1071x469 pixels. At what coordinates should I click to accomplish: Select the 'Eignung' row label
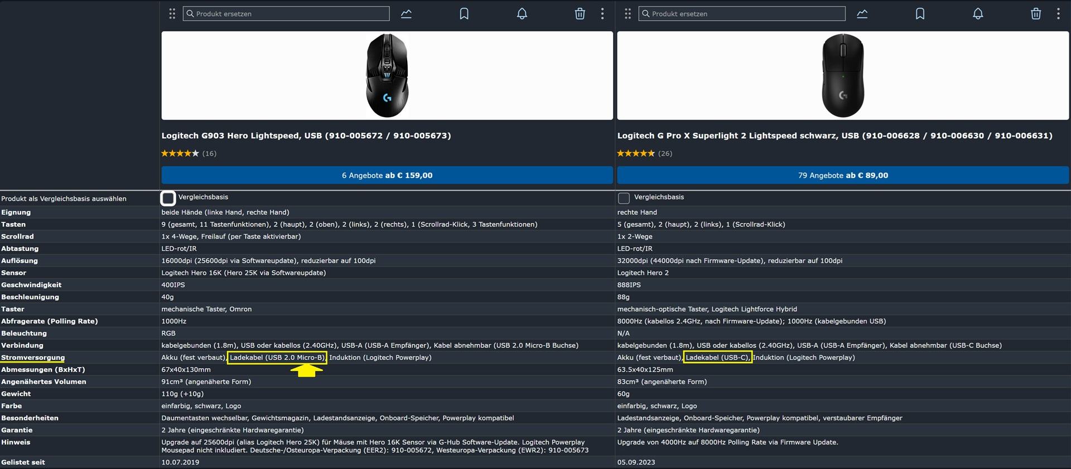click(x=16, y=212)
